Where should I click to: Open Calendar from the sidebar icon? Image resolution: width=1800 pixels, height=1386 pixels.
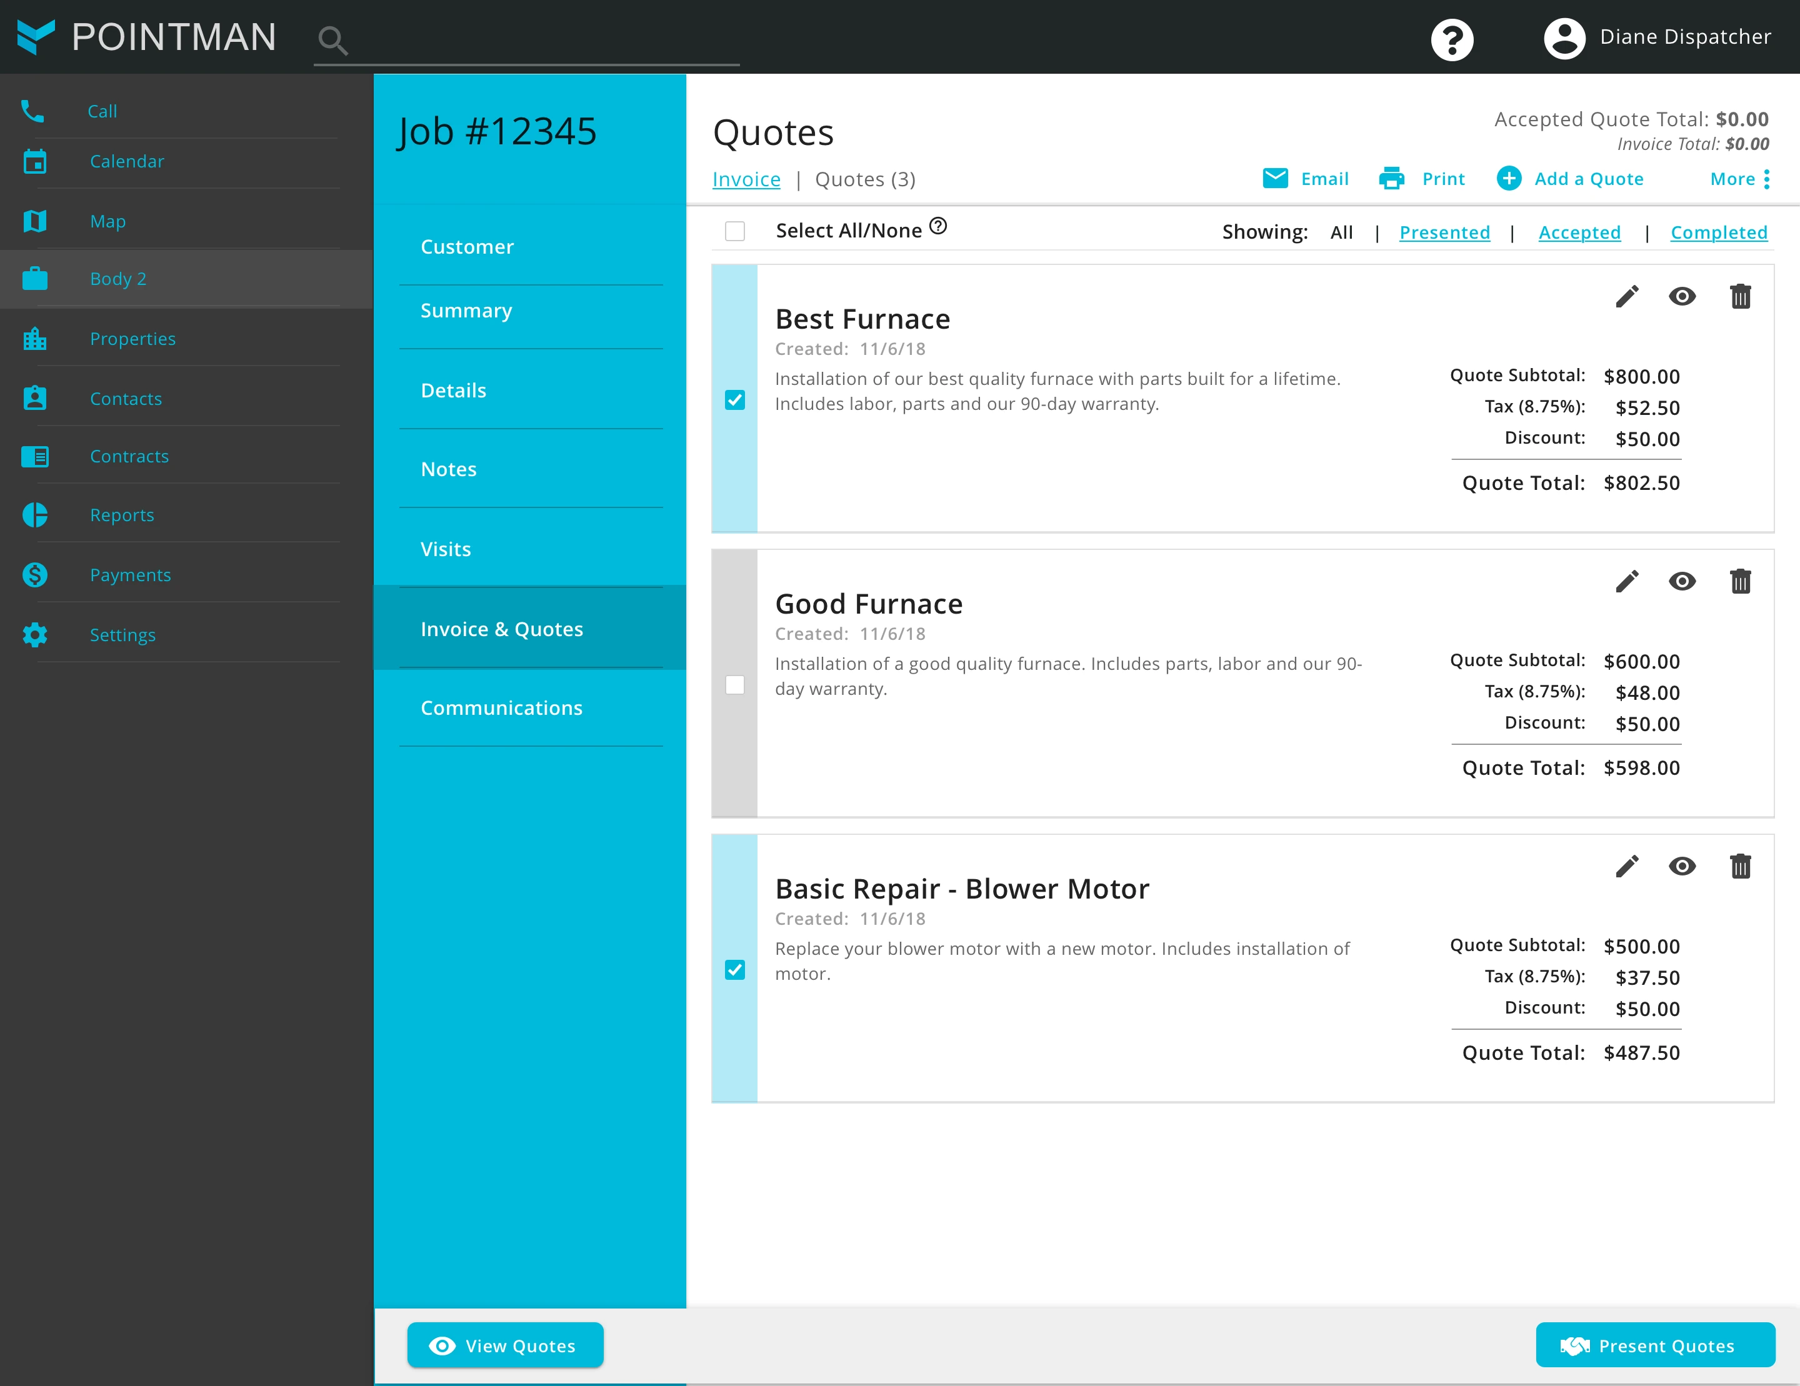34,161
